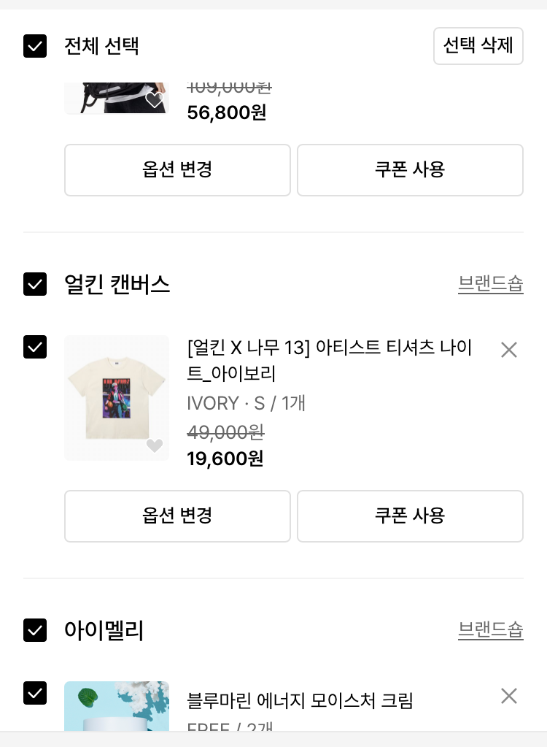Uncheck the artist t-shirt item checkbox
547x747 pixels.
pos(35,347)
